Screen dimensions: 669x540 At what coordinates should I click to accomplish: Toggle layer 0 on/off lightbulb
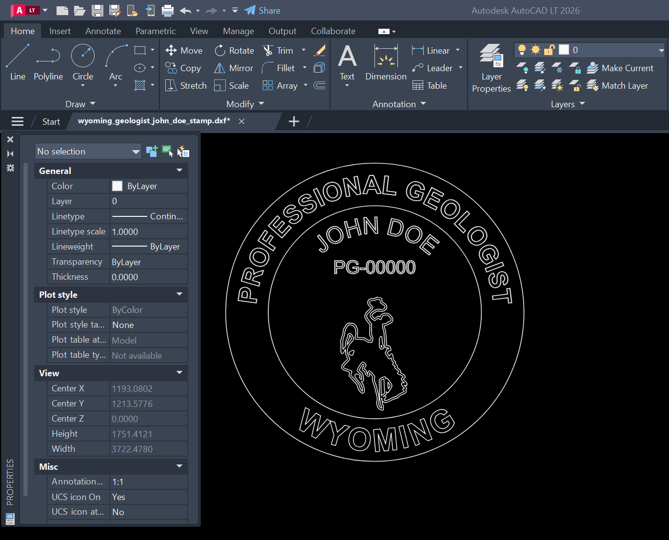522,50
